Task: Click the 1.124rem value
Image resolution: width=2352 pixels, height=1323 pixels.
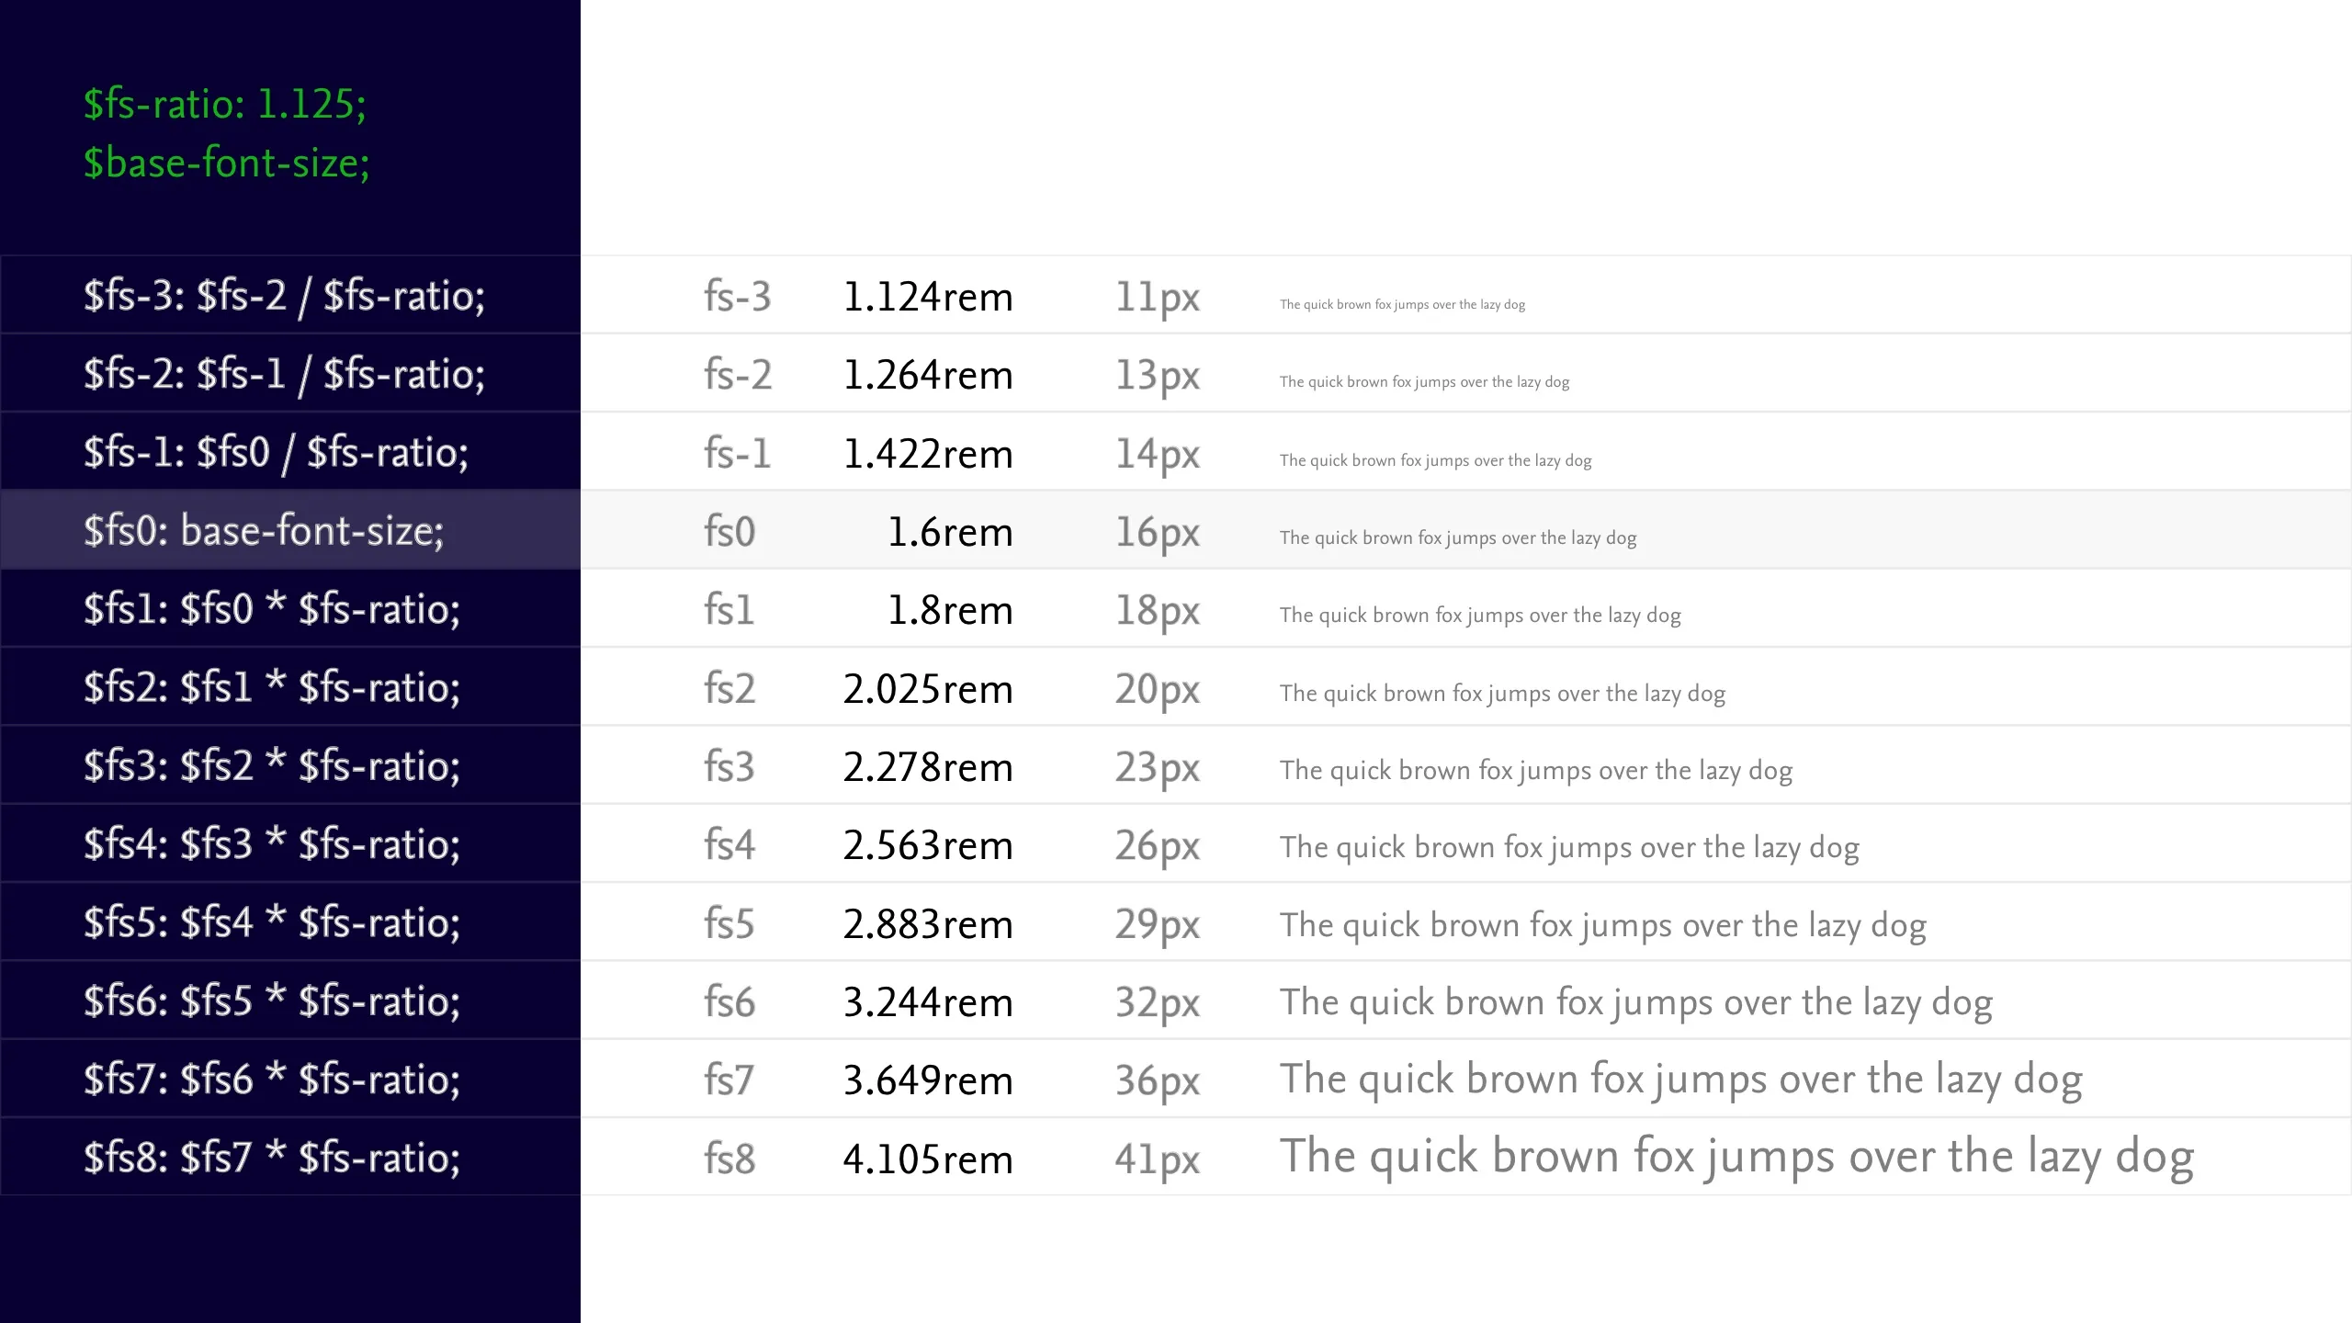Action: [x=928, y=297]
